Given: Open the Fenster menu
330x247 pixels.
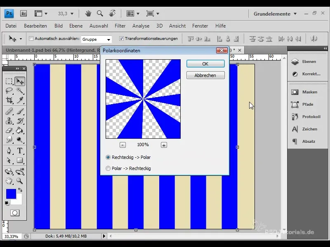Looking at the screenshot, I should click(x=200, y=26).
